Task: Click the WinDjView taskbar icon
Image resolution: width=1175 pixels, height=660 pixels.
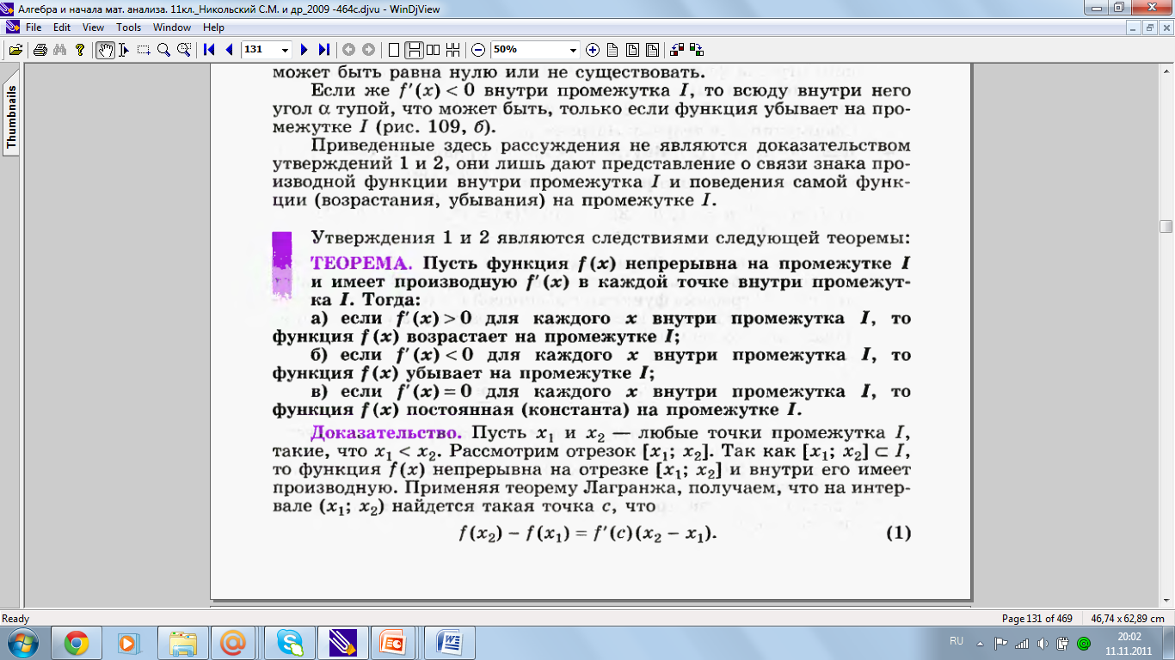Action: pos(342,643)
